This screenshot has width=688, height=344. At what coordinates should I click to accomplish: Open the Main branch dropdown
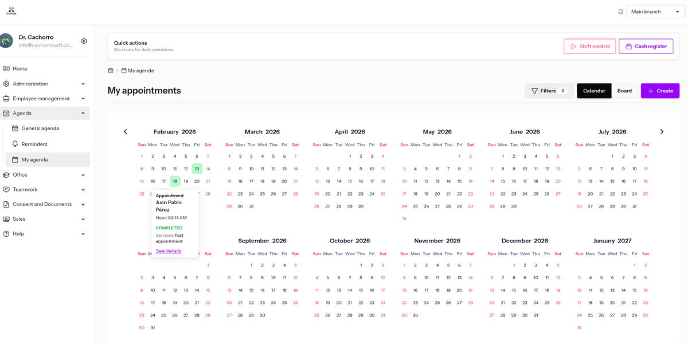pyautogui.click(x=654, y=11)
